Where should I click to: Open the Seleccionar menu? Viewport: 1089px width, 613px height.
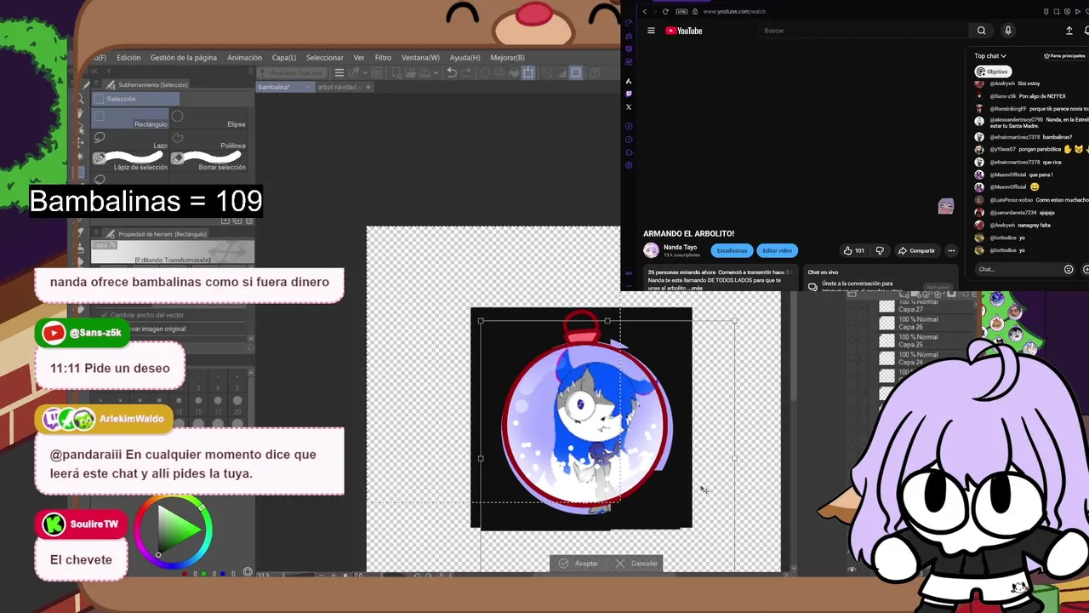[325, 58]
